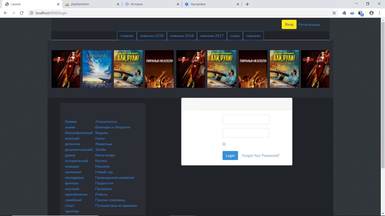The image size is (385, 216).
Task: Open the научный genre link
Action: click(x=72, y=189)
